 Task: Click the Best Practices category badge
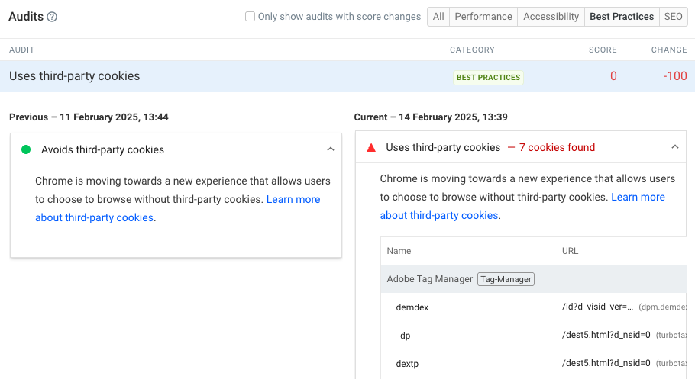coord(488,77)
